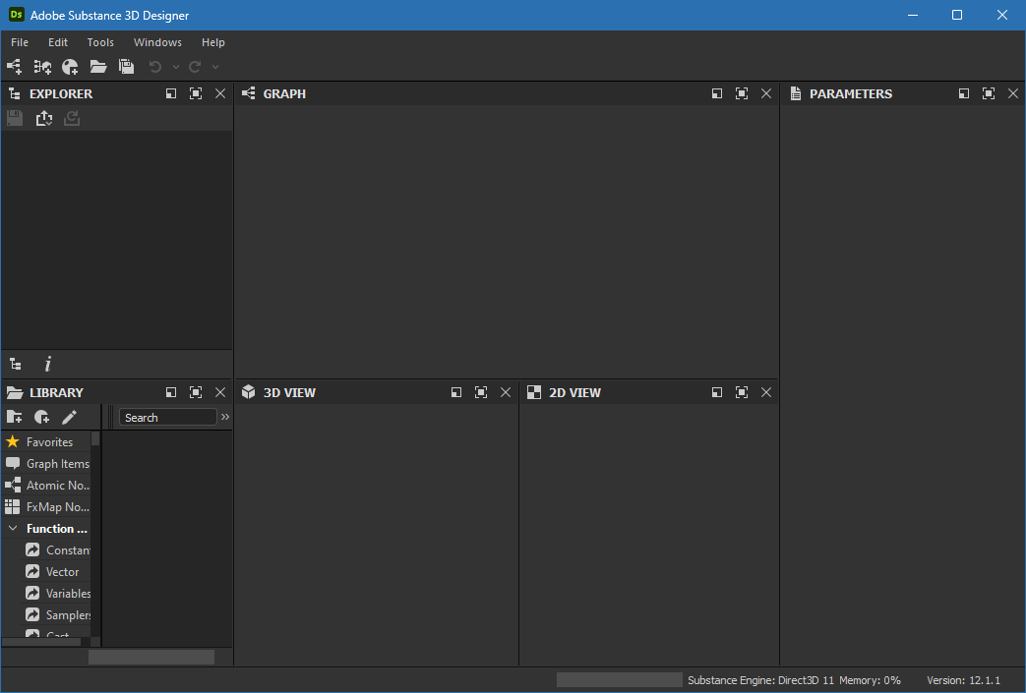Close the 2D View panel
Viewport: 1026px width, 693px height.
coord(766,392)
